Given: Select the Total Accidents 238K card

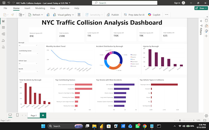Looking at the screenshot, I should [71, 35].
